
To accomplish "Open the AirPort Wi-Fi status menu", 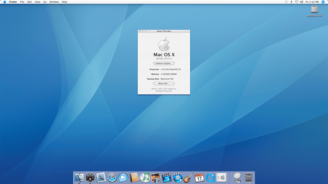I will click(x=296, y=2).
